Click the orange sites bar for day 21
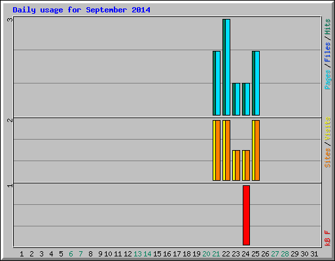 point(218,150)
